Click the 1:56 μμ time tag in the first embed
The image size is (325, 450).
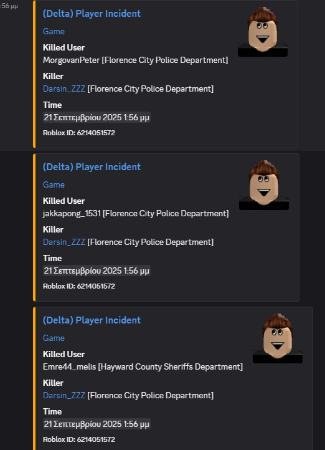[x=97, y=117]
